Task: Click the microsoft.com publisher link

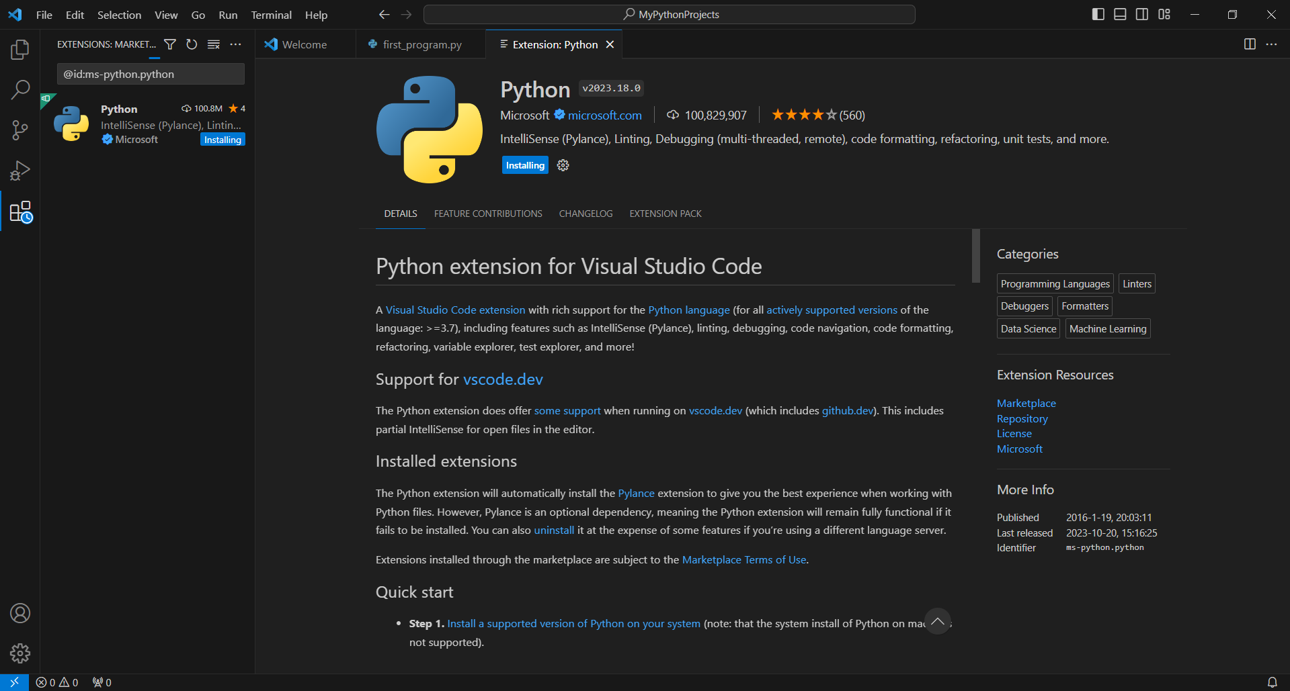Action: 604,116
